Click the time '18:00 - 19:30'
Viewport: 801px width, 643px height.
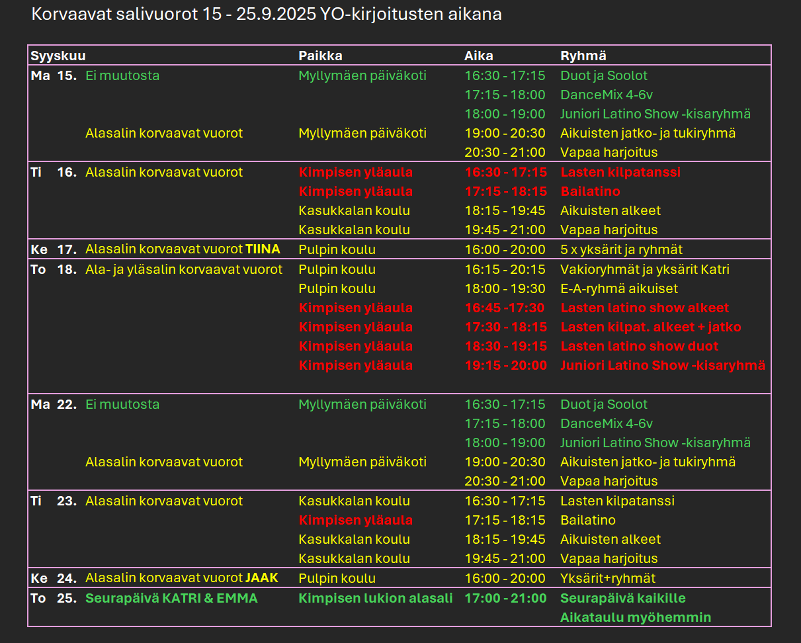click(505, 288)
